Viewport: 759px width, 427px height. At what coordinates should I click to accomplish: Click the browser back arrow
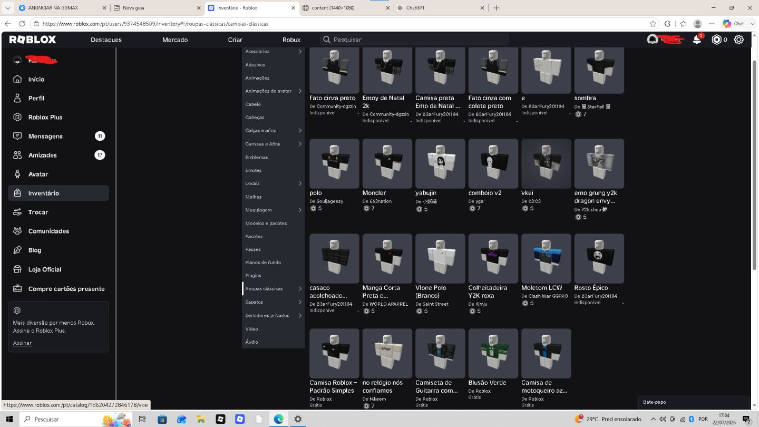[x=7, y=24]
